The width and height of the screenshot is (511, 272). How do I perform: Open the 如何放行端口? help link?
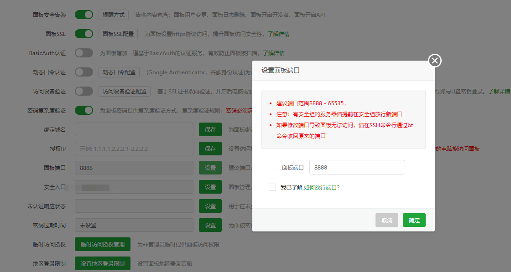point(322,187)
